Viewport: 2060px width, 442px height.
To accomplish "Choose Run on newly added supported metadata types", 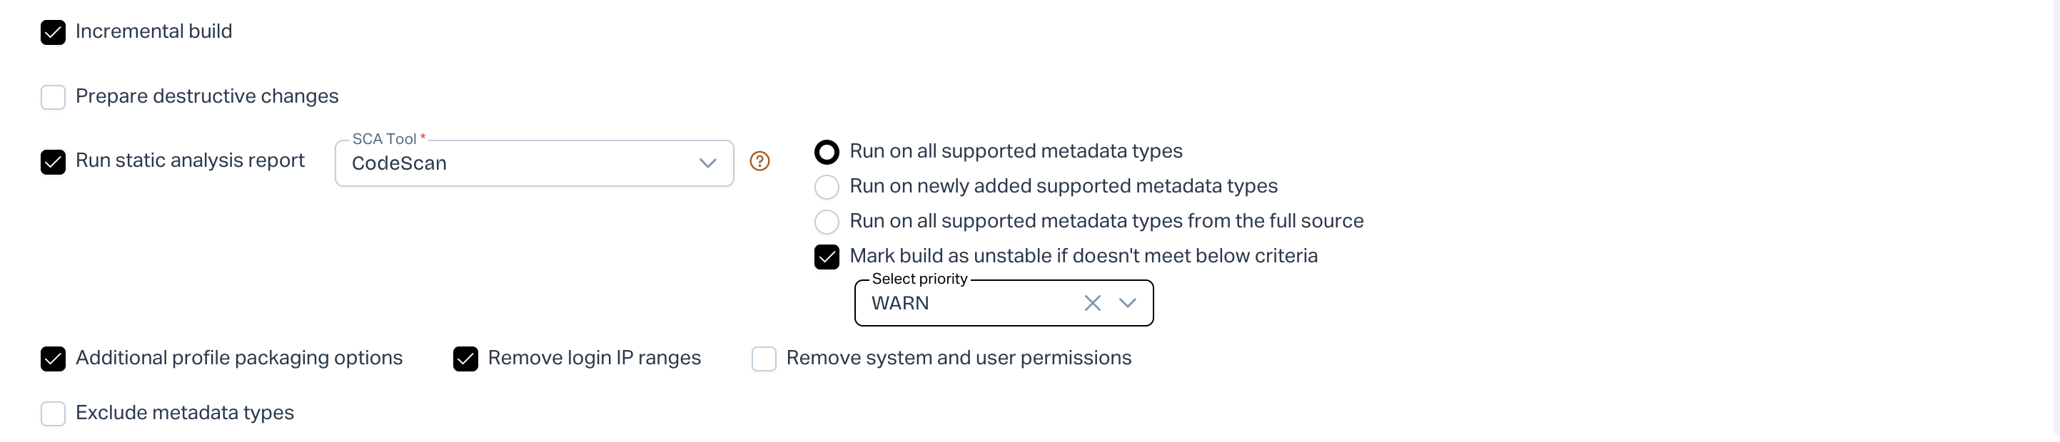I will 826,187.
